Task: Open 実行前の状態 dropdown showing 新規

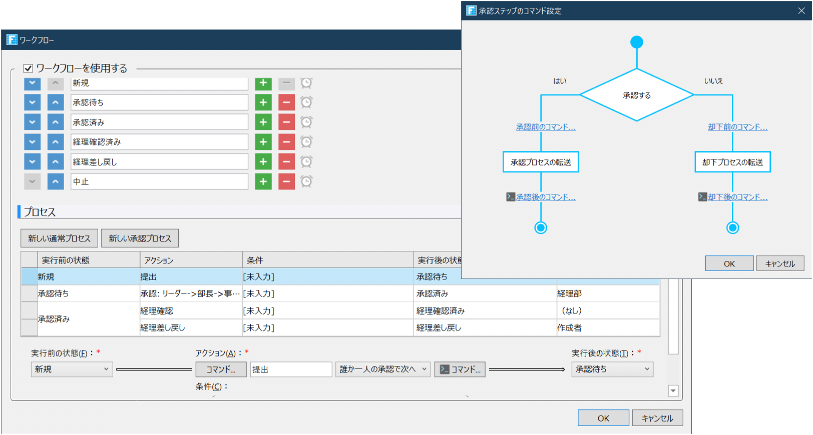Action: (x=72, y=369)
